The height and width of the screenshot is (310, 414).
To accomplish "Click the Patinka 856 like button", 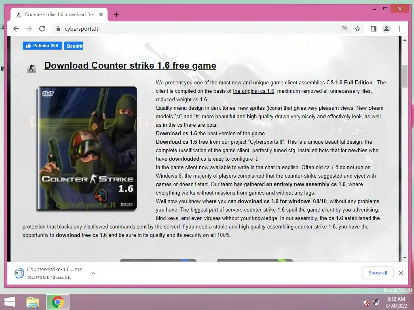I will pos(42,46).
